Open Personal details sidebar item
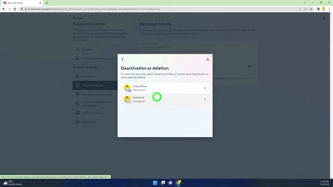This screenshot has width=333, height=187. (x=95, y=85)
